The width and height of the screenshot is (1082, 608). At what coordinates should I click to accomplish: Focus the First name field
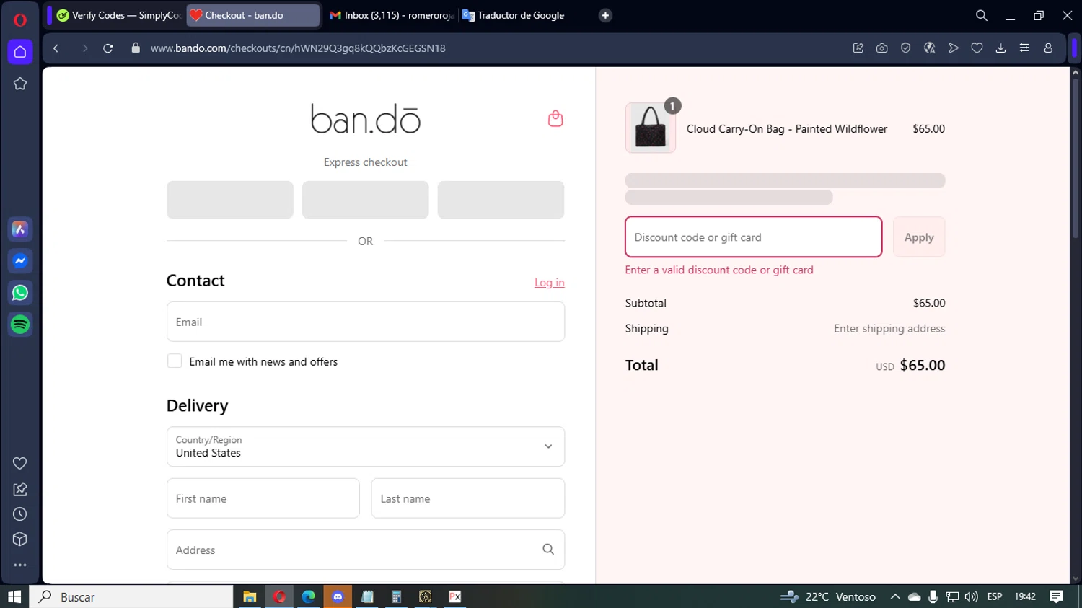263,498
